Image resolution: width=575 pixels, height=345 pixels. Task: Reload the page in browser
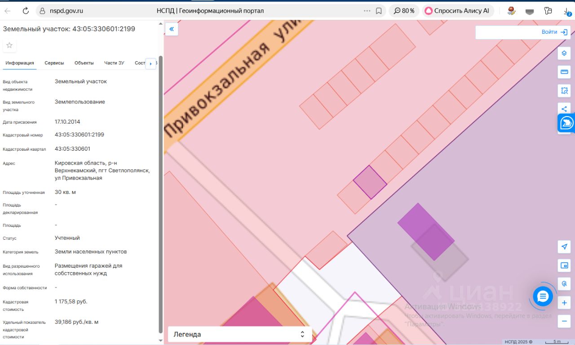tap(26, 11)
